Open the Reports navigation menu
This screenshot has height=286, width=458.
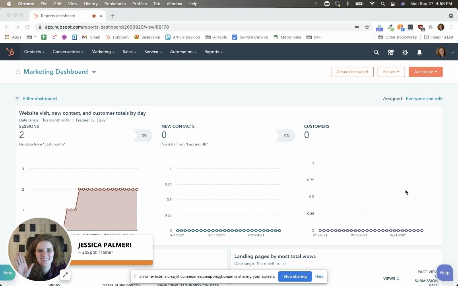coord(213,52)
